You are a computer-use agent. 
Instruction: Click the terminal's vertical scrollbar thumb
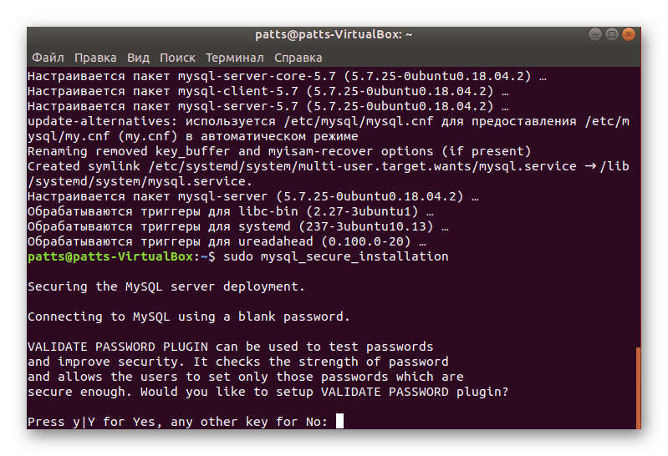pos(638,388)
